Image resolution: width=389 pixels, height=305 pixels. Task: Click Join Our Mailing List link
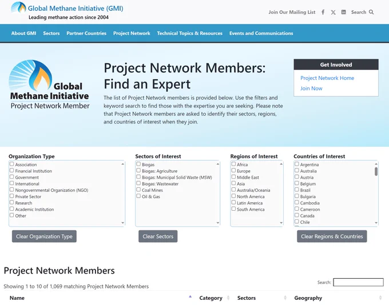pos(292,12)
